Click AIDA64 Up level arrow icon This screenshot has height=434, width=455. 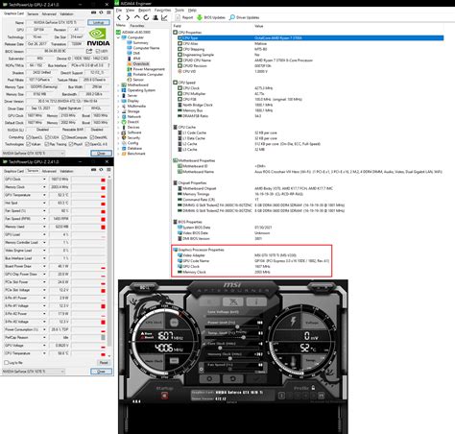(137, 17)
